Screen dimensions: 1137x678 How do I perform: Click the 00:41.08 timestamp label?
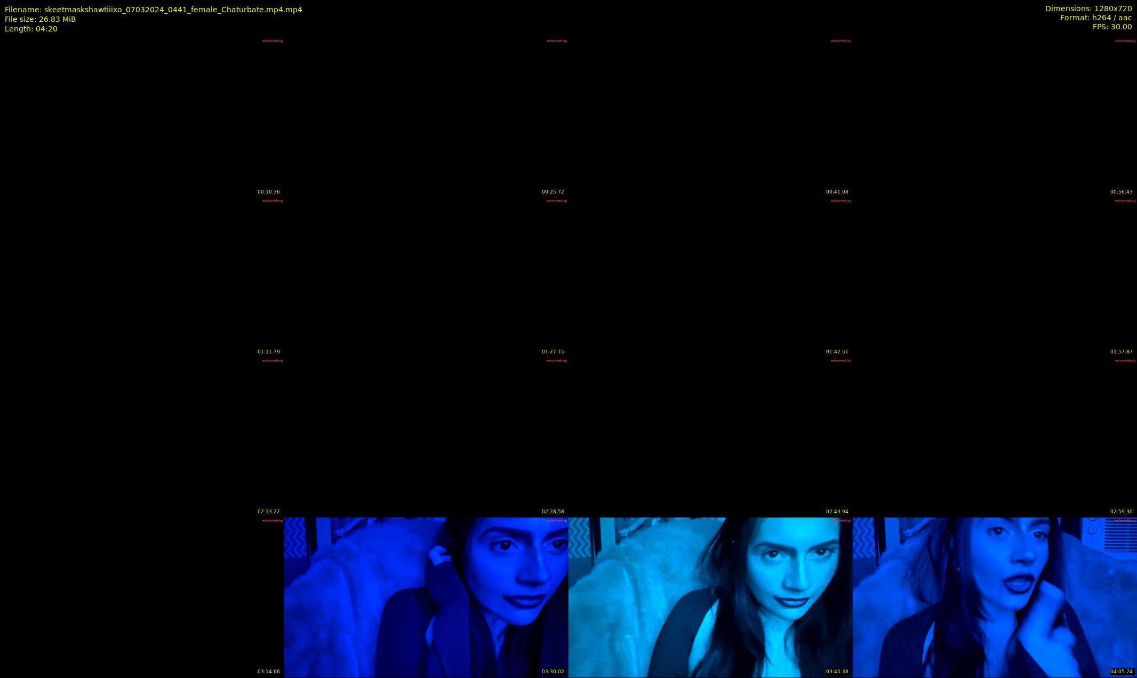tap(837, 192)
